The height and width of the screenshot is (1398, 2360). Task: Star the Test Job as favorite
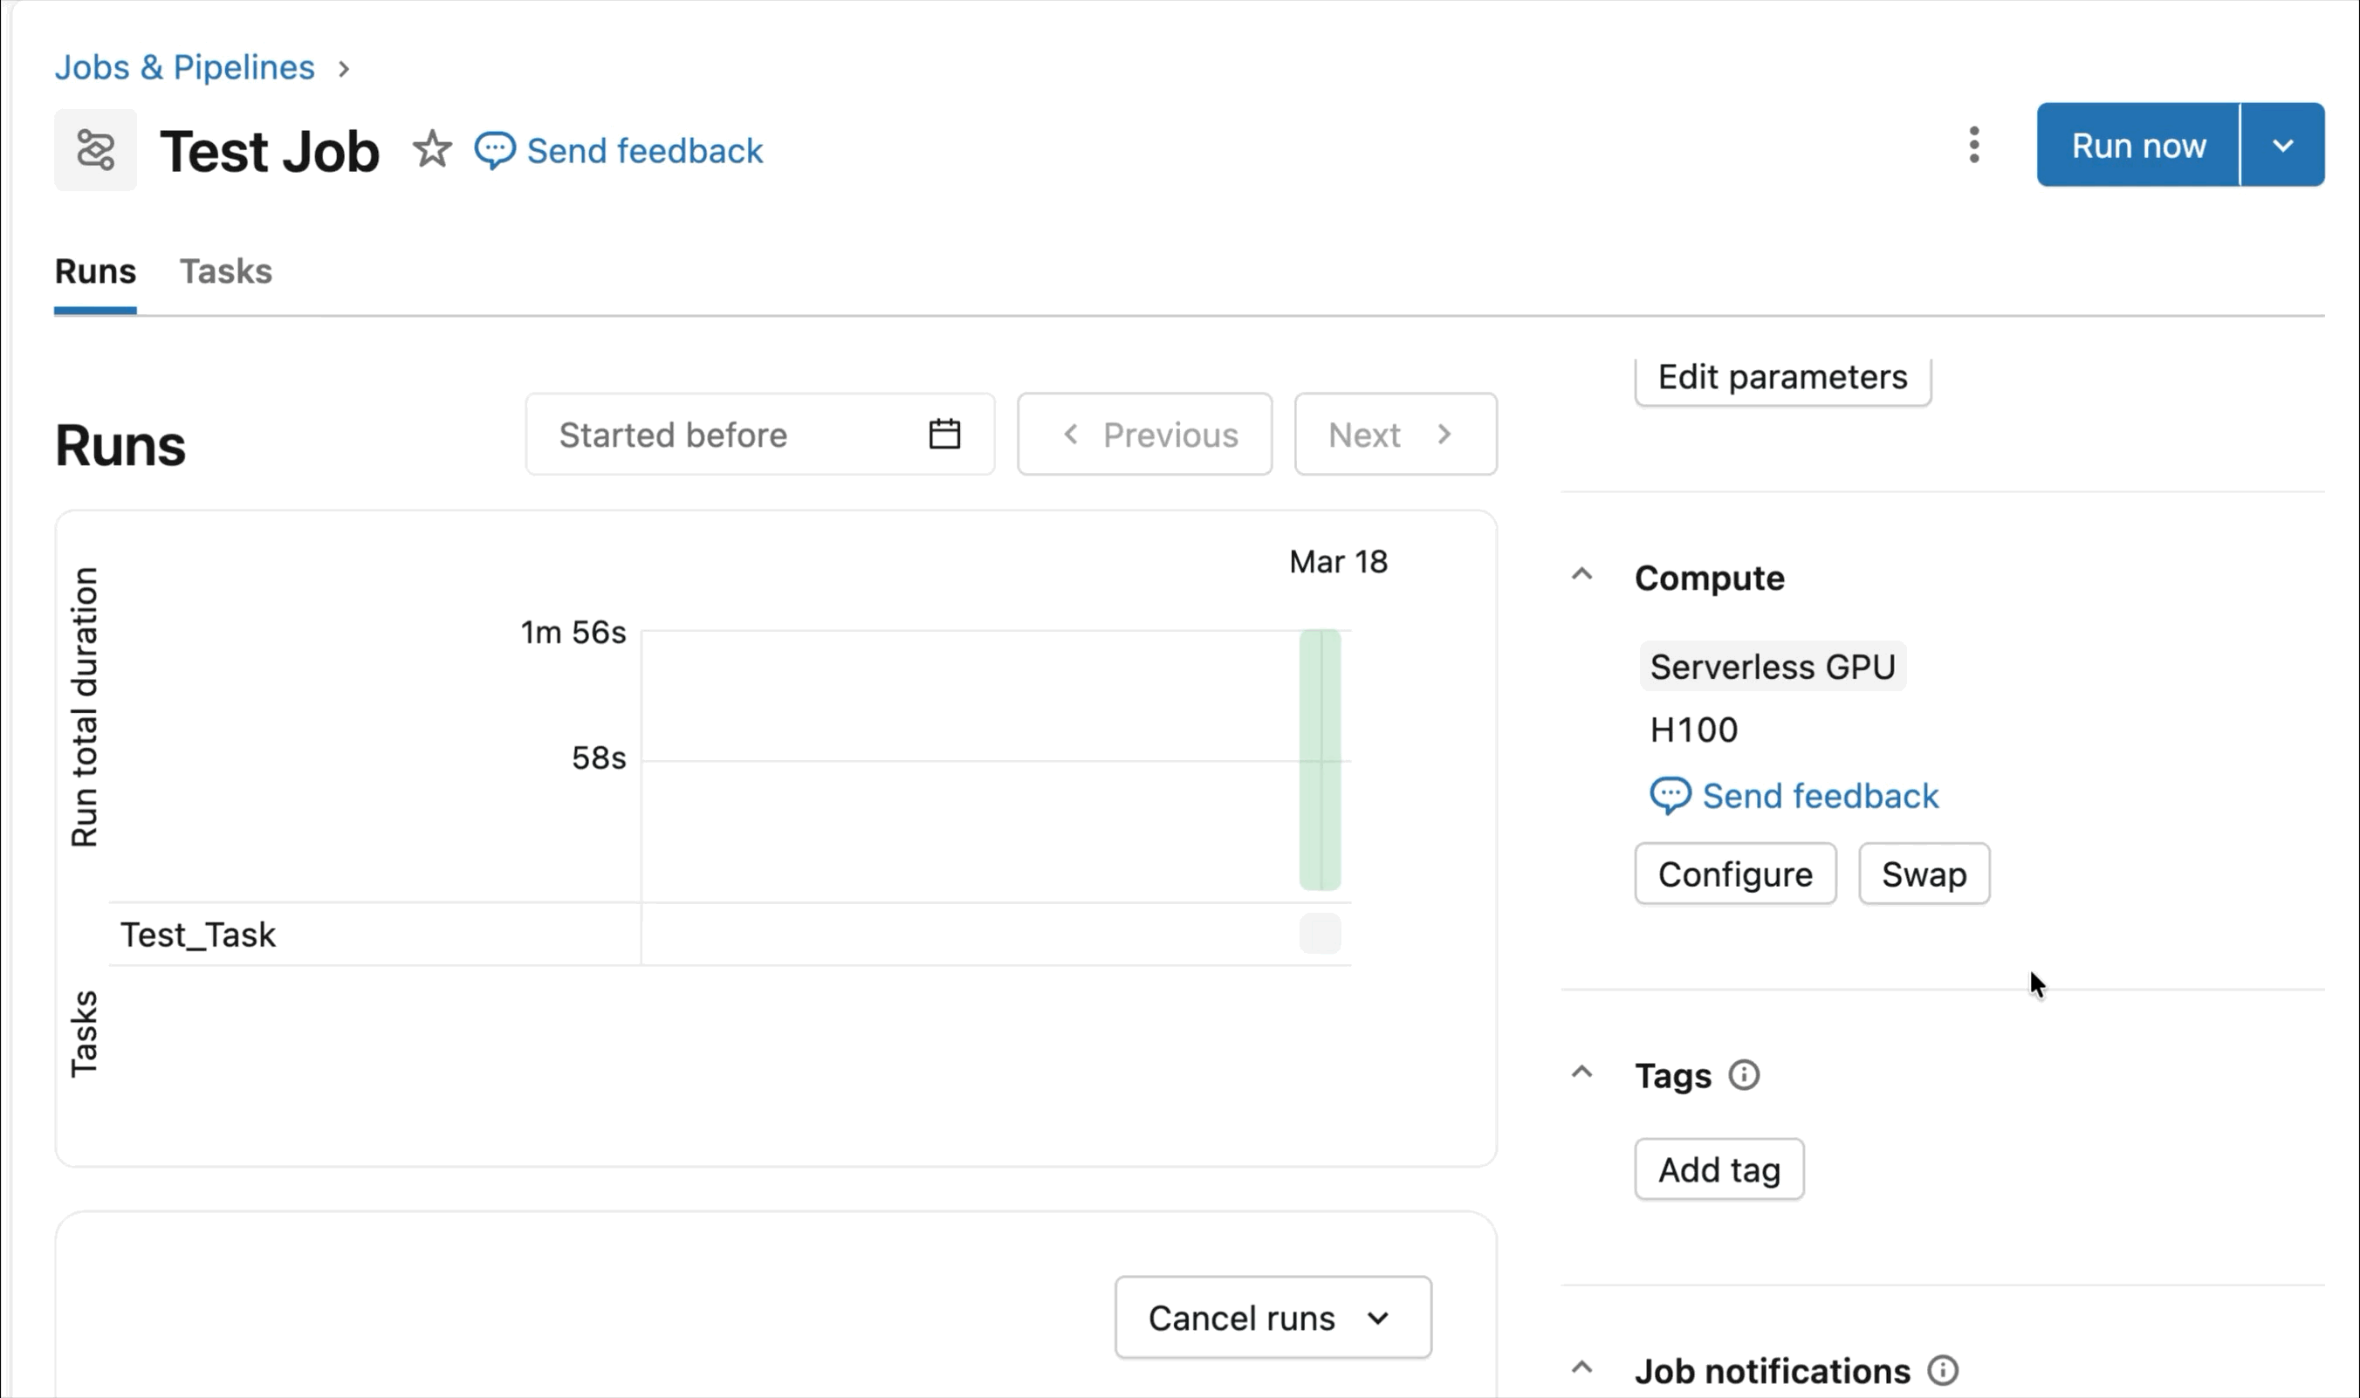coord(432,149)
